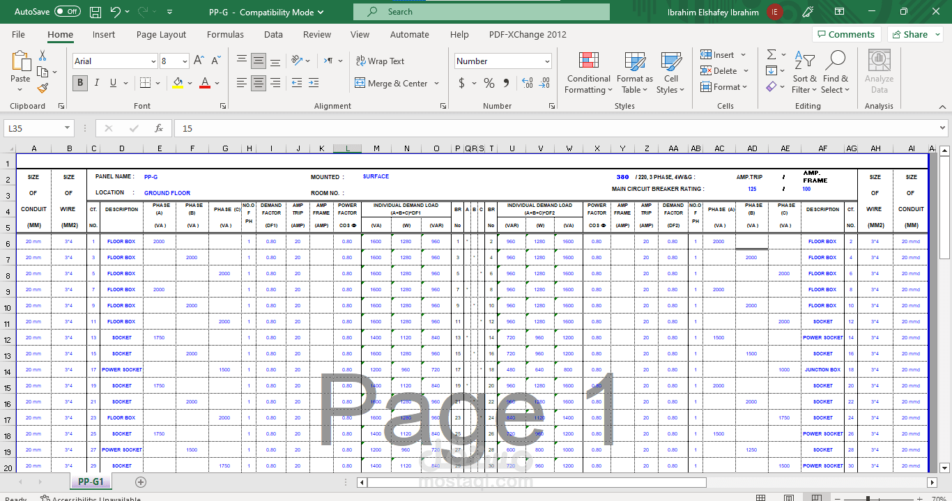Click the Clear eraser icon

pyautogui.click(x=771, y=87)
